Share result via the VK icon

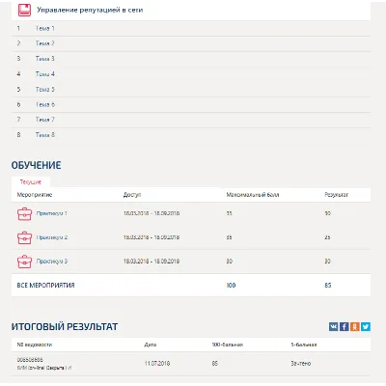[334, 327]
